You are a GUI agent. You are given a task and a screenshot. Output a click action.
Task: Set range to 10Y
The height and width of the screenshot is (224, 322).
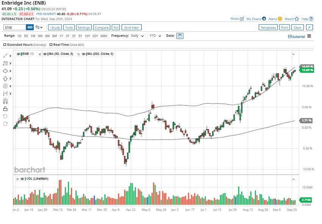click(x=87, y=36)
